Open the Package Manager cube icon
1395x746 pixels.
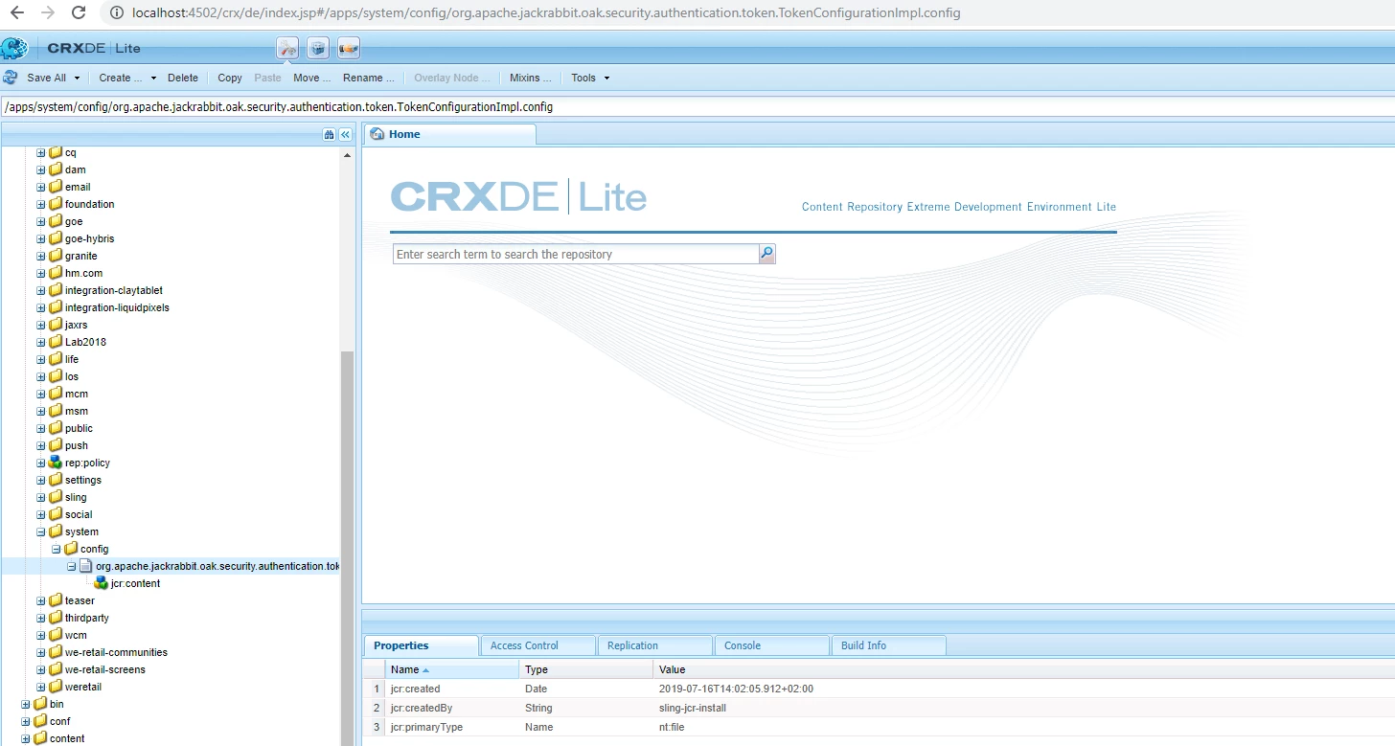(x=318, y=48)
